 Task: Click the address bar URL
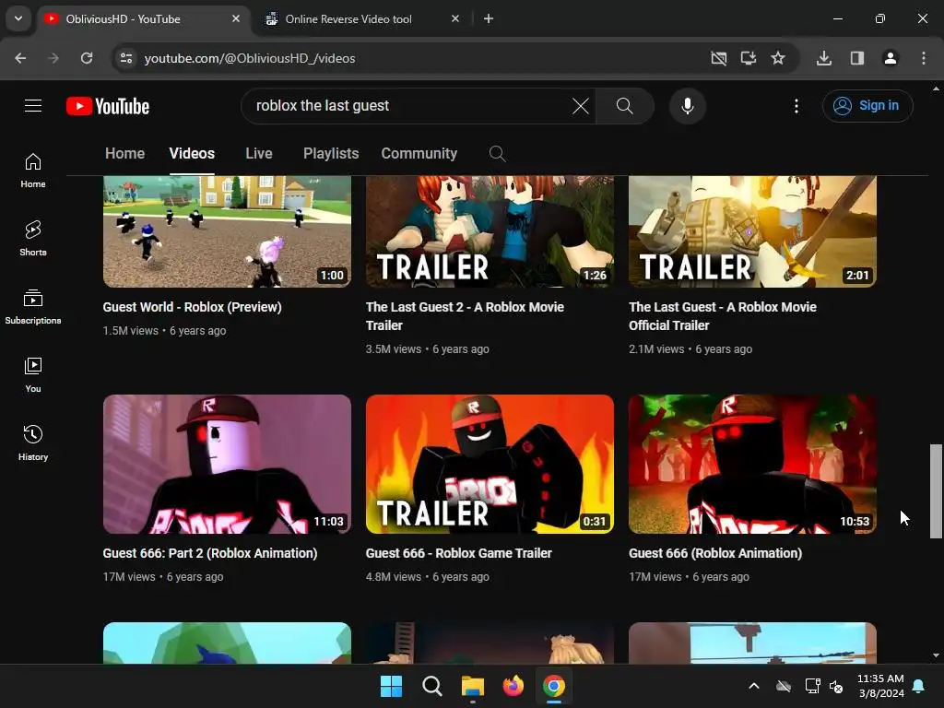250,58
